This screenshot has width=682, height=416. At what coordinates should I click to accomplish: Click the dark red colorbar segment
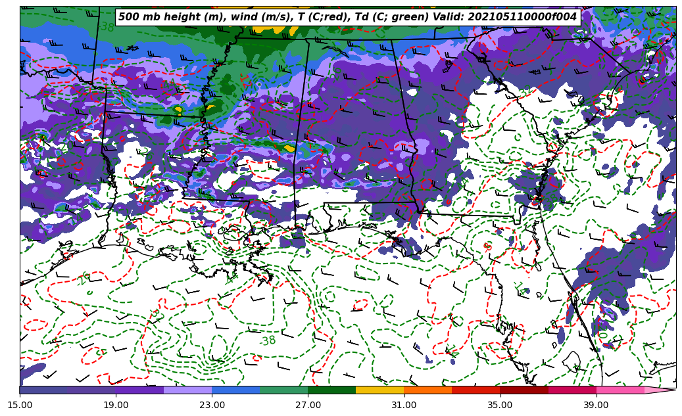click(524, 390)
